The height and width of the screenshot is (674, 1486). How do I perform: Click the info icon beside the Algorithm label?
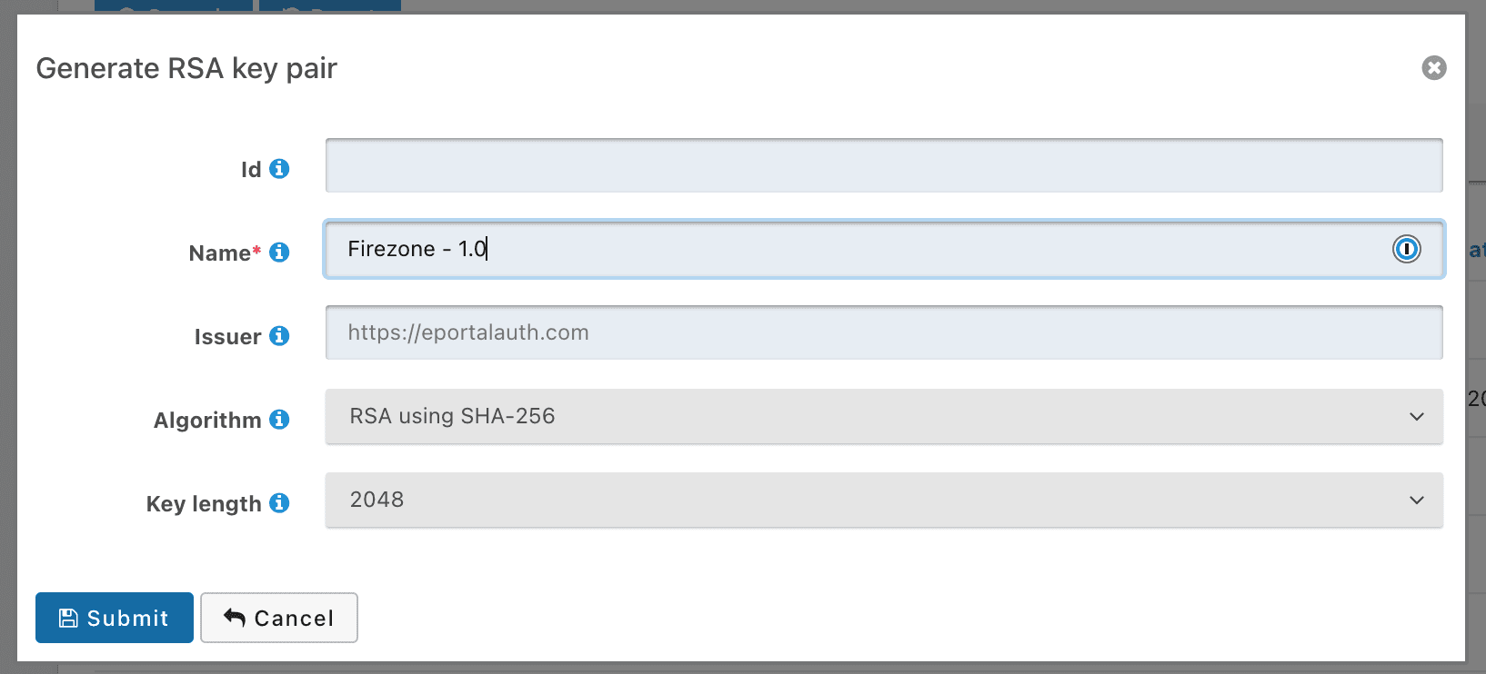(x=280, y=420)
